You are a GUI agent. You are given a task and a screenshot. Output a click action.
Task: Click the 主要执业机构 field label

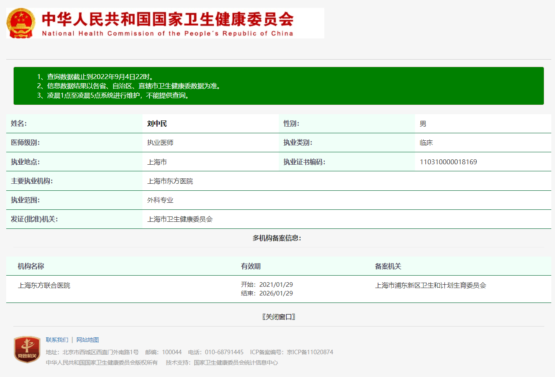coord(32,181)
